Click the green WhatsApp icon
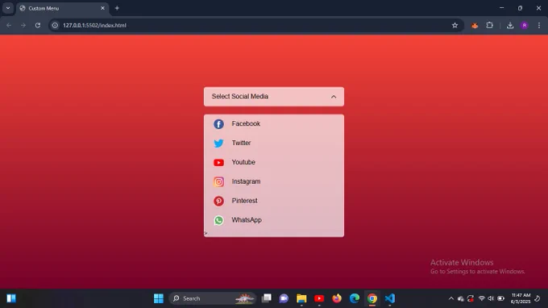 218,220
